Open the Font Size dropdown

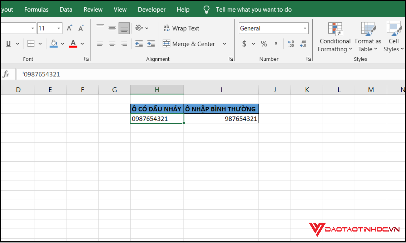click(x=58, y=28)
